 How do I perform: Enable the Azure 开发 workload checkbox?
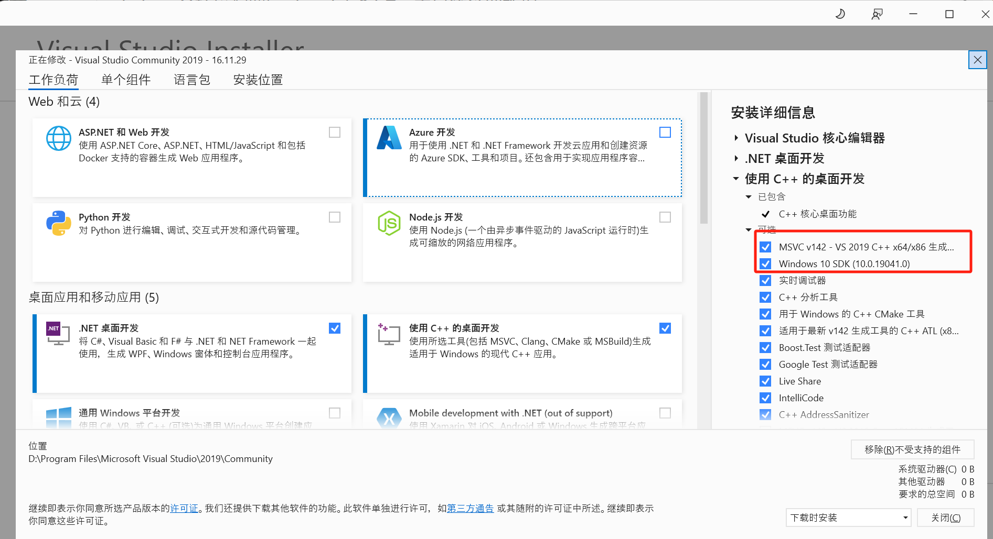(665, 132)
